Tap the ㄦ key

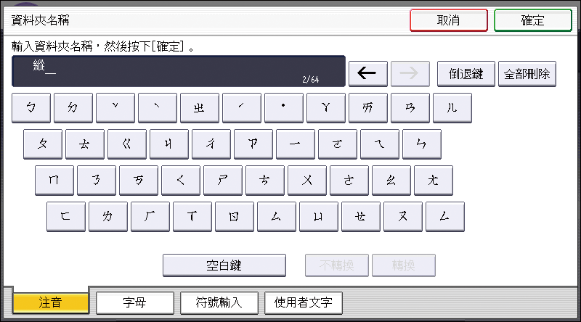(x=452, y=108)
